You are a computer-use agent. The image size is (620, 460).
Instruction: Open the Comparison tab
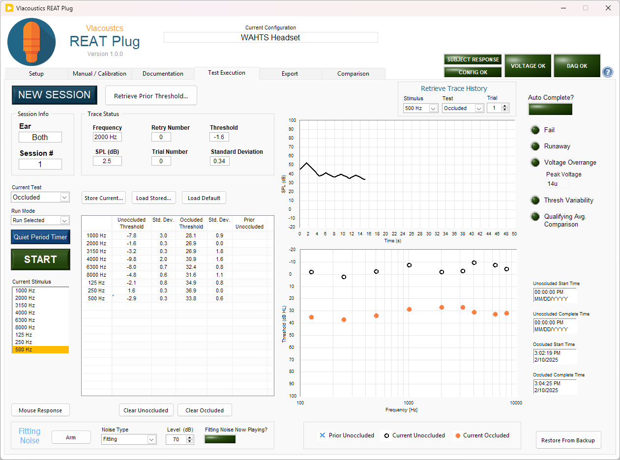point(353,74)
